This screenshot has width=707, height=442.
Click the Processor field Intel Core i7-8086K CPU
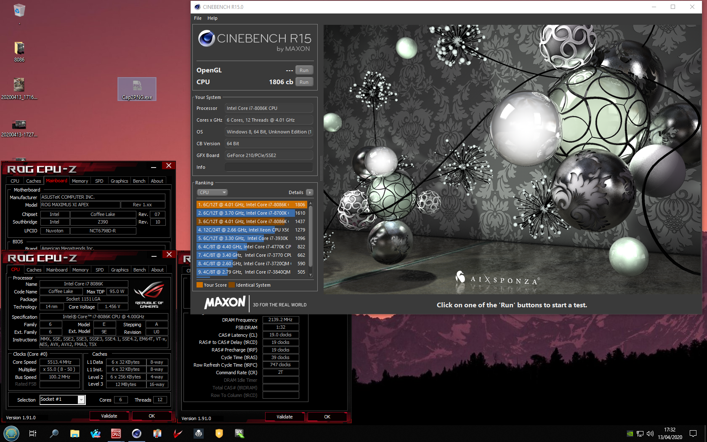pyautogui.click(x=269, y=108)
